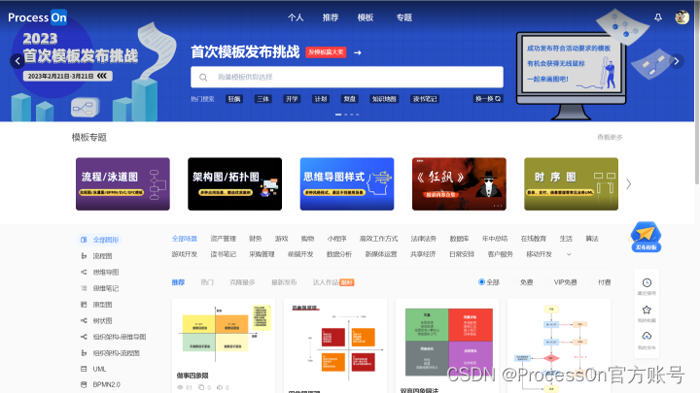Switch to 推荐 sort tab

point(178,282)
